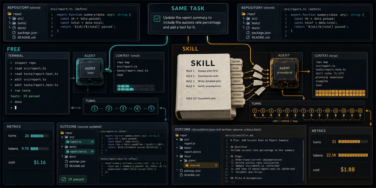Screen dimensions: 376x188
Task: Click the $1.16 cost value
Action: tap(39, 162)
